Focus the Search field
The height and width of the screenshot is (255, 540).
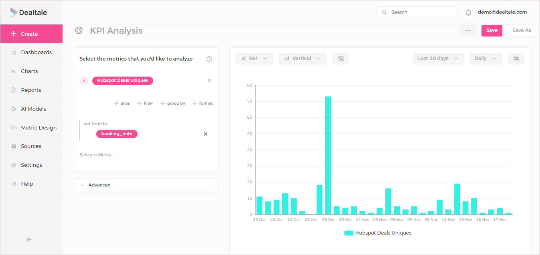point(417,12)
